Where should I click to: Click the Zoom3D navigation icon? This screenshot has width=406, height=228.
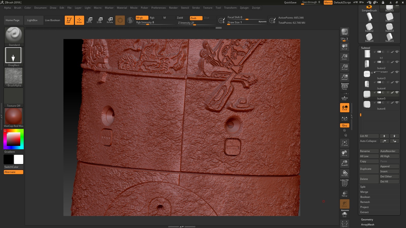[344, 163]
